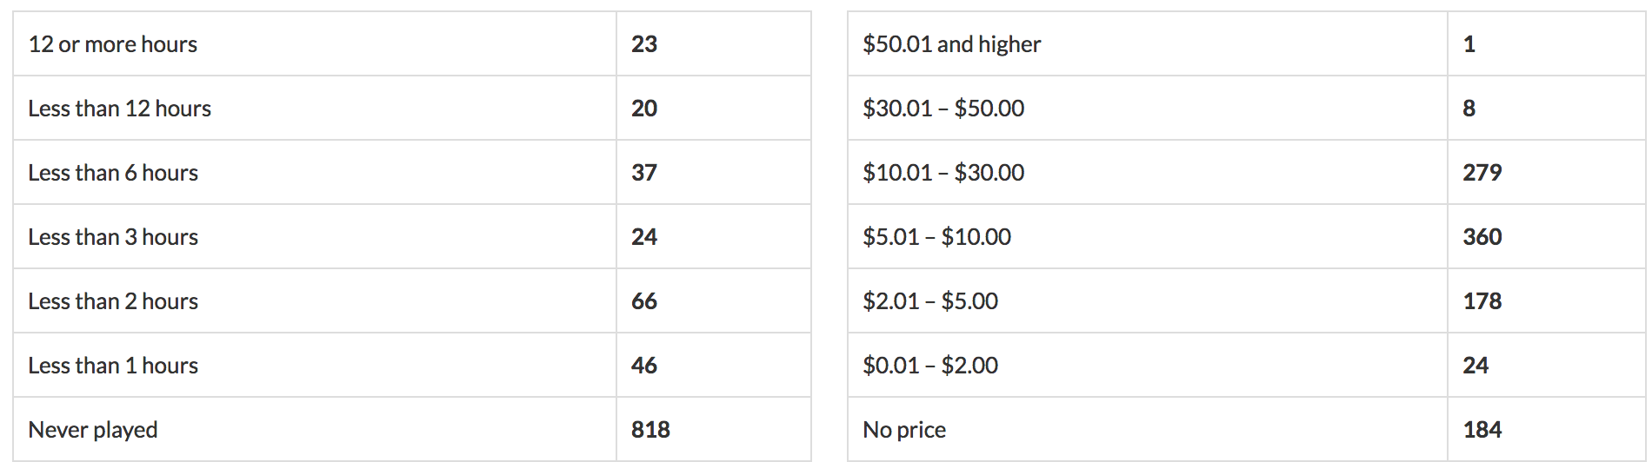The width and height of the screenshot is (1652, 462).
Task: Click the "Less than 6 hours" label
Action: [x=113, y=173]
